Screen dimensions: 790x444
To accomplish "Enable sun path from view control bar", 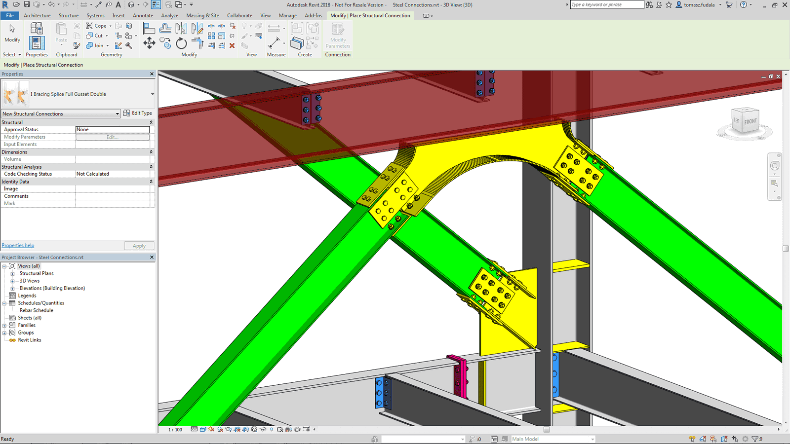I will [x=211, y=429].
